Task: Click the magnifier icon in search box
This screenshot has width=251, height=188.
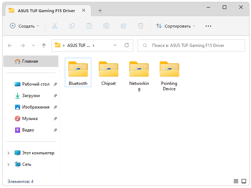Action: (x=145, y=45)
